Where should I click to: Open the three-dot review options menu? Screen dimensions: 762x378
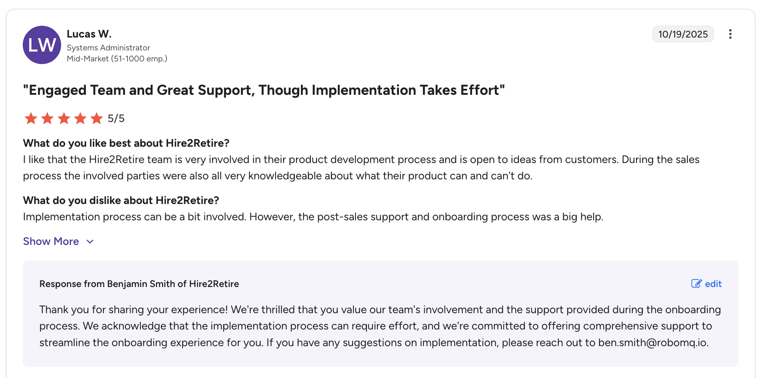pos(730,34)
